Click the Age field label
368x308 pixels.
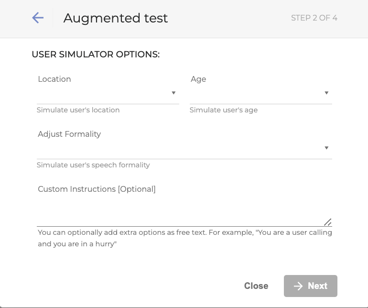[x=198, y=79]
